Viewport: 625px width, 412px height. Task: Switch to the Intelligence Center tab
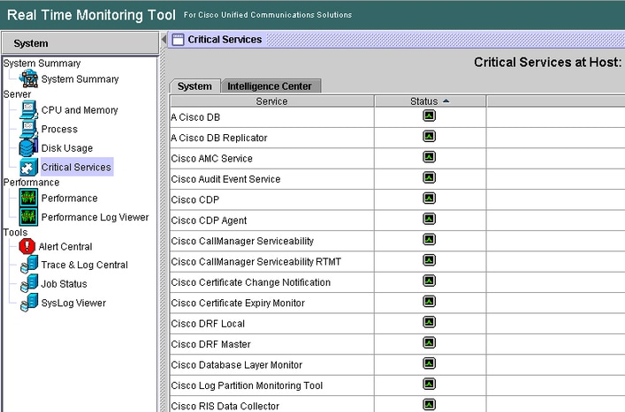coord(270,86)
